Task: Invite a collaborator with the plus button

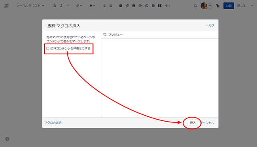Action: click(210, 6)
